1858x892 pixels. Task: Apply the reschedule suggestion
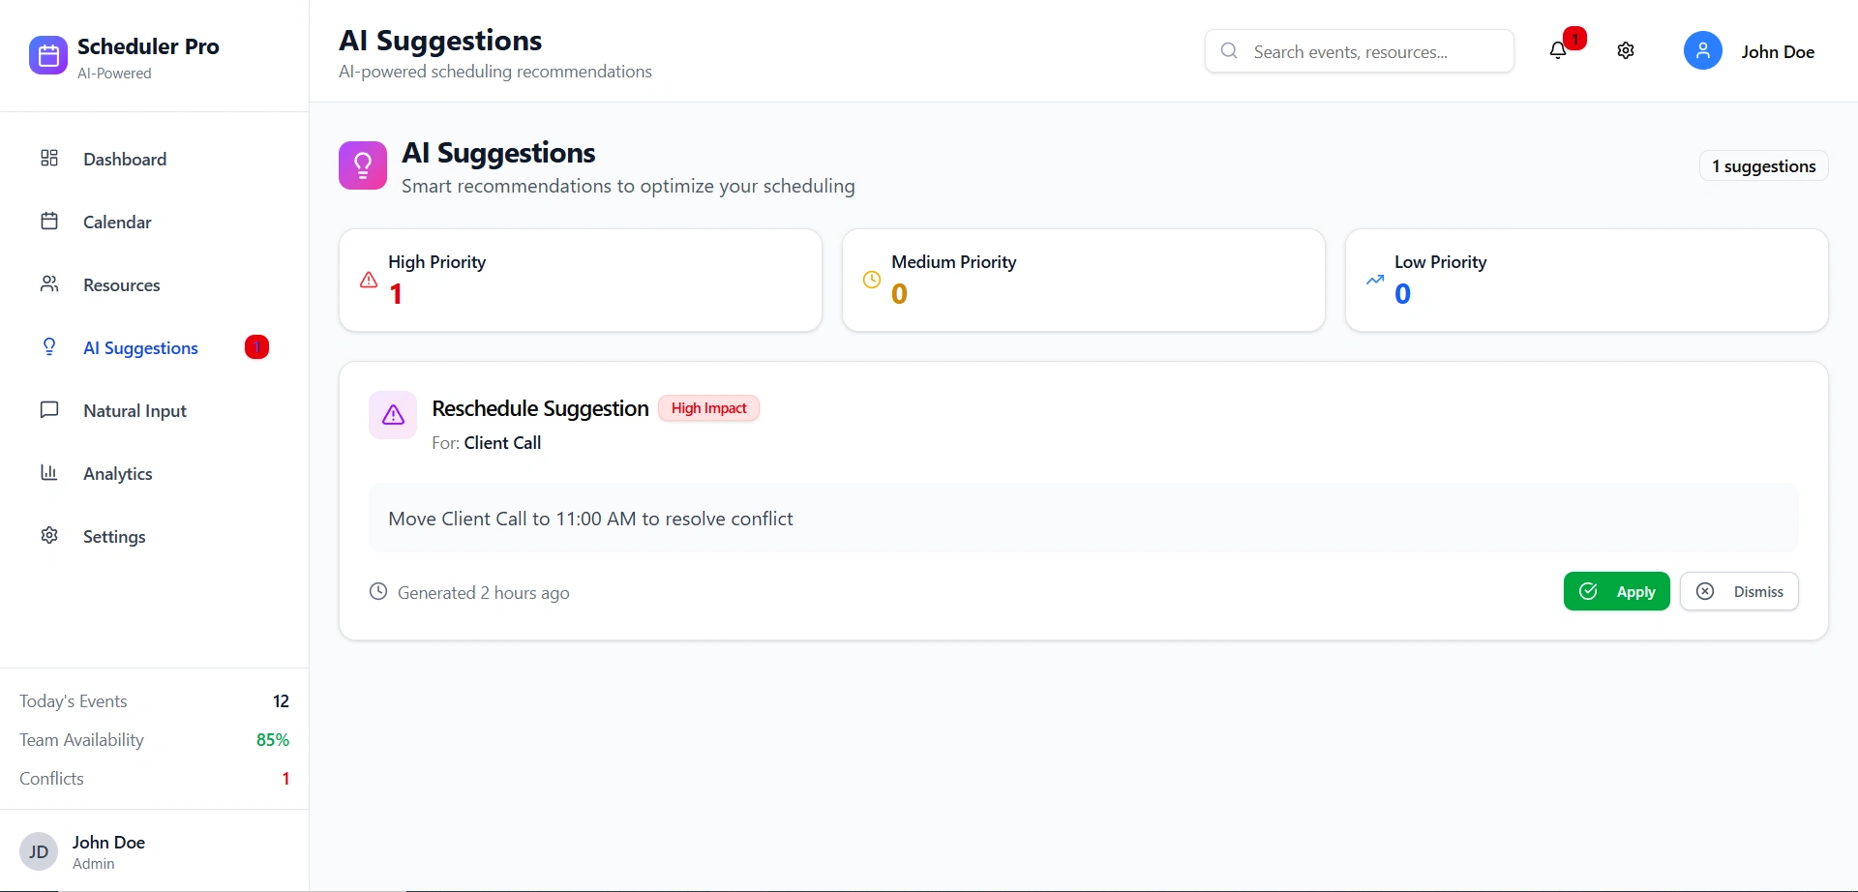1616,591
